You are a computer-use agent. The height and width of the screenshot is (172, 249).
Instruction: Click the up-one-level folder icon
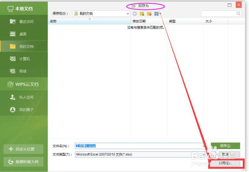(x=142, y=14)
